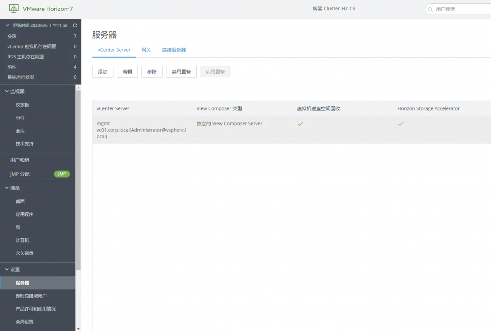Click the 编辑 button

[128, 72]
